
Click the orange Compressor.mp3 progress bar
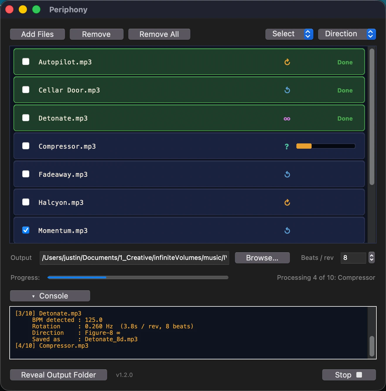pos(326,146)
